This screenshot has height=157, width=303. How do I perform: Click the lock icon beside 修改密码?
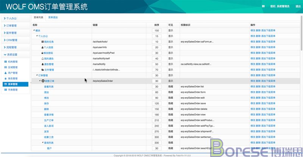click(42, 53)
